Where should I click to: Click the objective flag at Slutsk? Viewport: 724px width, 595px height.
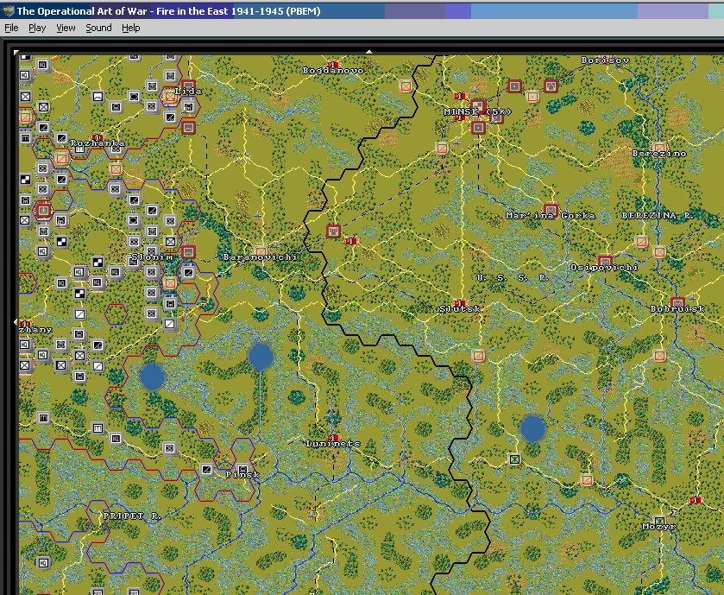click(460, 303)
